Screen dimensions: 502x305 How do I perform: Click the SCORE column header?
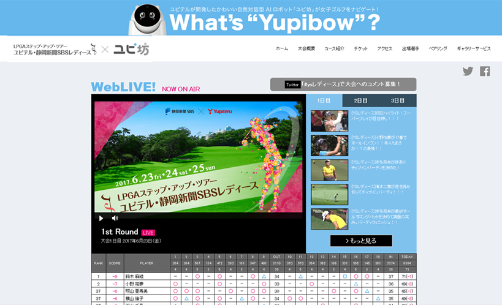coord(115,263)
